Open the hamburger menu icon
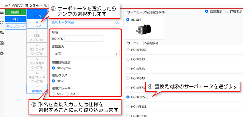Viewport: 243px width, 117px height. tap(2, 12)
